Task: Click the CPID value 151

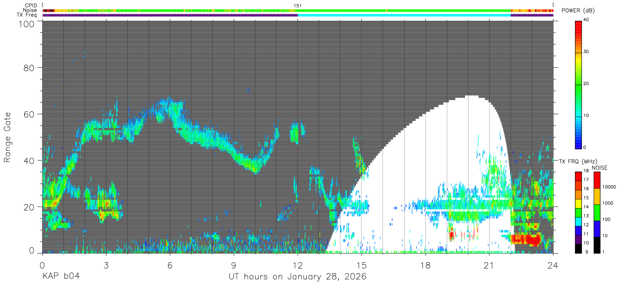Action: (x=298, y=6)
